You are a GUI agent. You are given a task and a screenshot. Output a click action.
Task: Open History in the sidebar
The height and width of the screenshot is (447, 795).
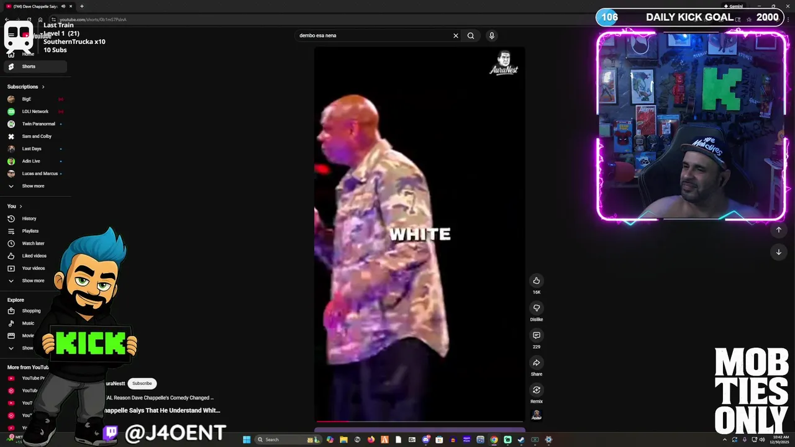coord(29,219)
